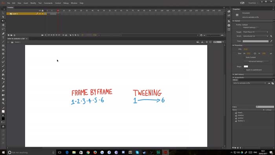Expand the Accessibility section
The image size is (275, 155).
click(233, 77)
